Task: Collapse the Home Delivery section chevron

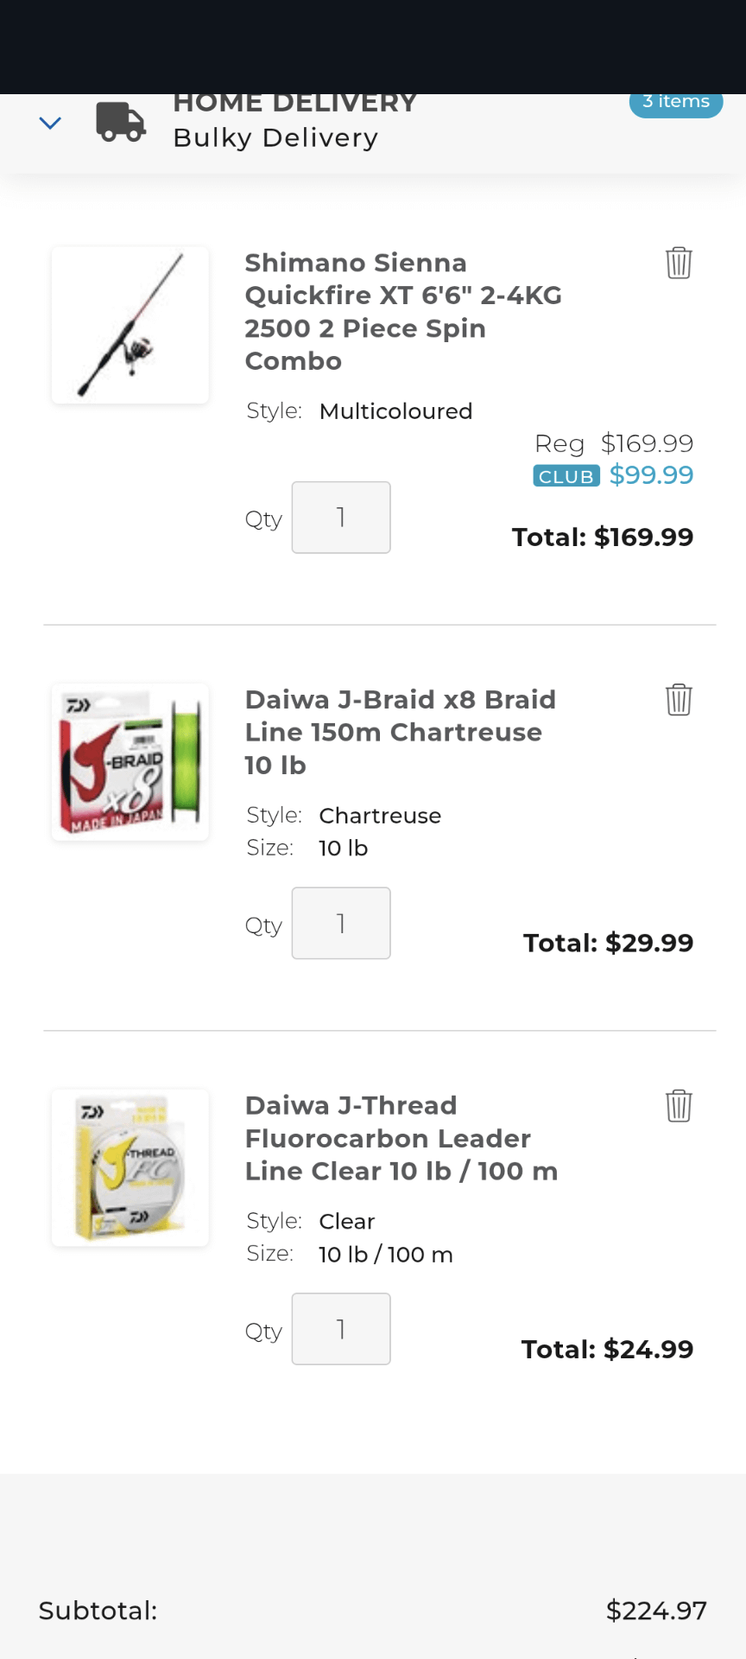Action: click(50, 123)
